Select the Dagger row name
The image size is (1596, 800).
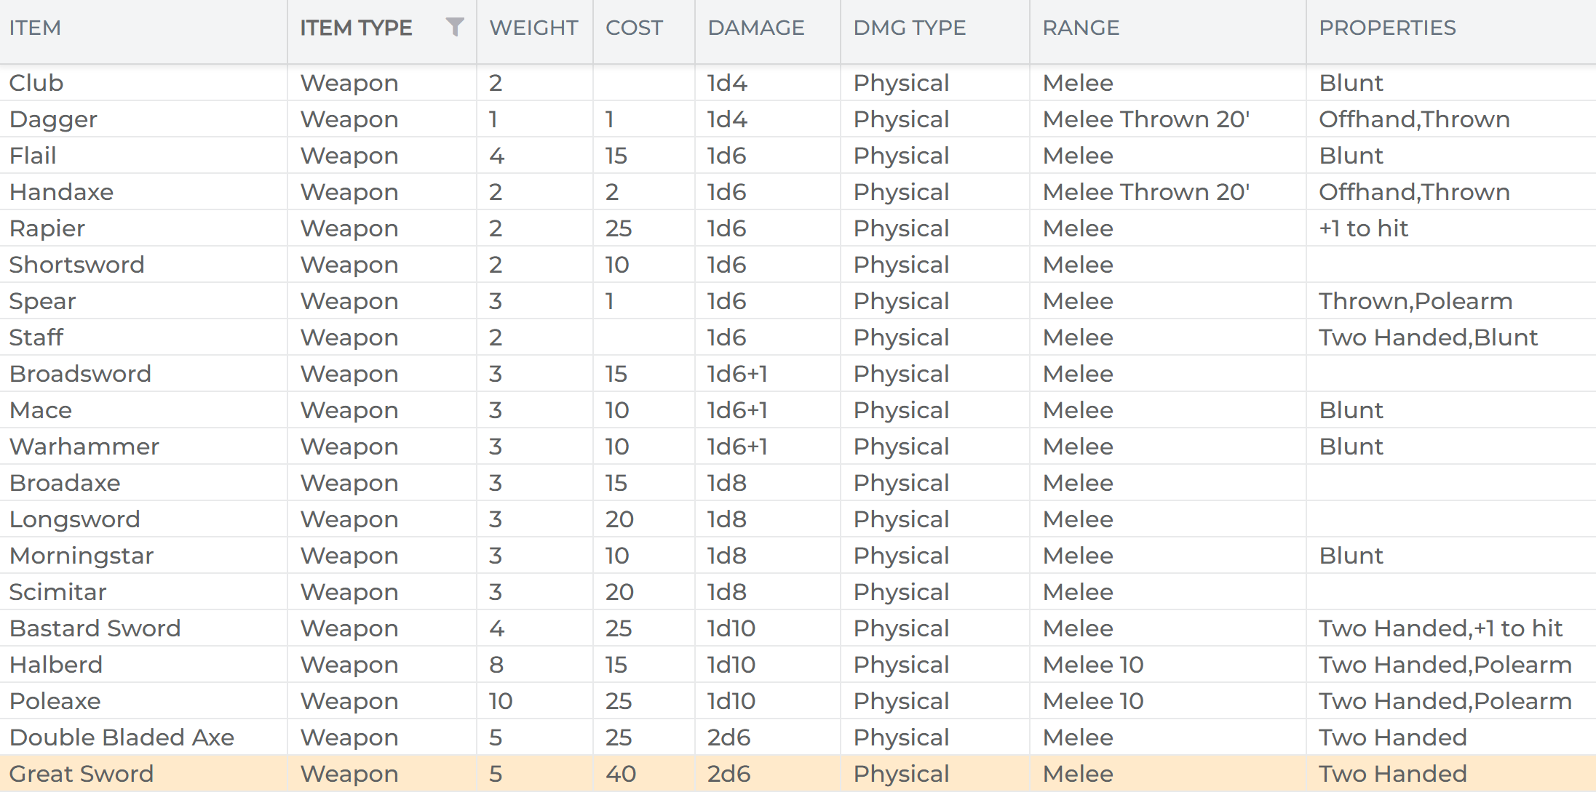pos(53,119)
